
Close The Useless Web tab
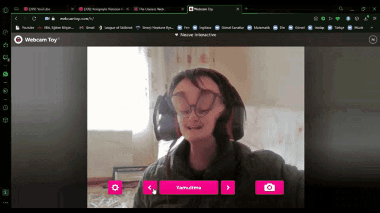point(182,9)
